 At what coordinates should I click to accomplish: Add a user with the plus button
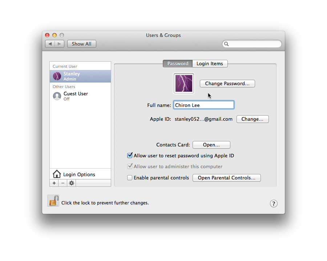tap(54, 183)
